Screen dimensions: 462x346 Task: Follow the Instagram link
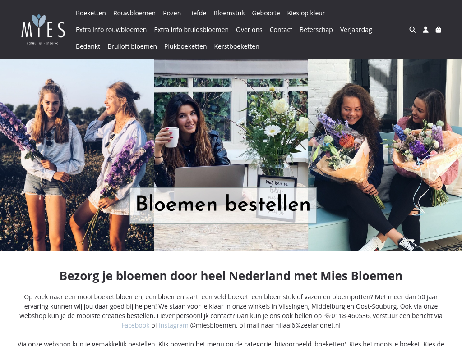174,325
